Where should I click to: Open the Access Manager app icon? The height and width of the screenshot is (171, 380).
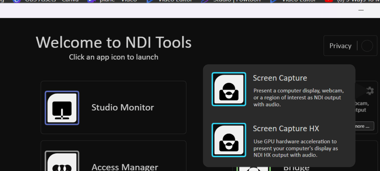(x=62, y=161)
